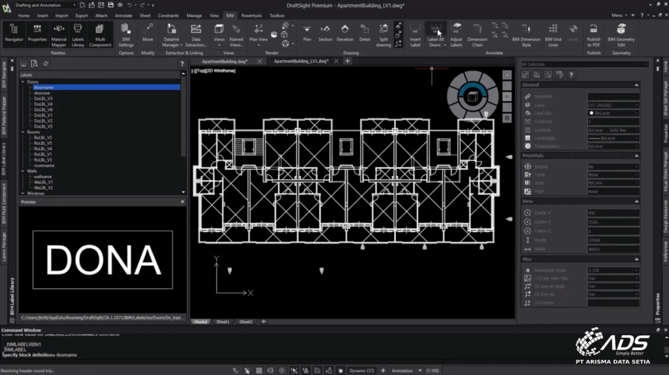Open the BIM Navigator tool
Image resolution: width=669 pixels, height=375 pixels.
click(x=14, y=34)
